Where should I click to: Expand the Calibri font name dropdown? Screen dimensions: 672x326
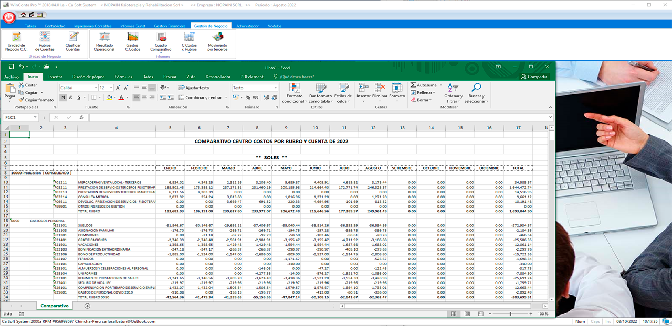click(x=96, y=88)
